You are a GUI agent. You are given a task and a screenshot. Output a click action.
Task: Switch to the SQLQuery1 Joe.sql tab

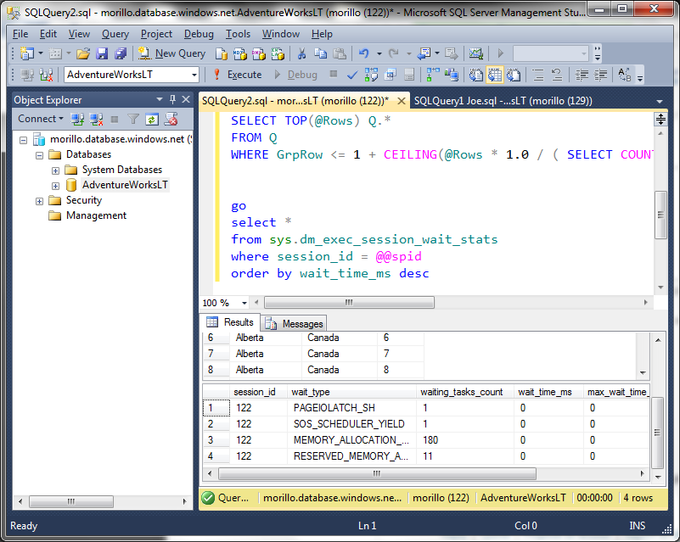click(x=503, y=101)
